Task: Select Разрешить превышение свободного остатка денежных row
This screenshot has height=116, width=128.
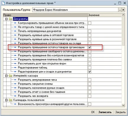Action: [x=62, y=52]
